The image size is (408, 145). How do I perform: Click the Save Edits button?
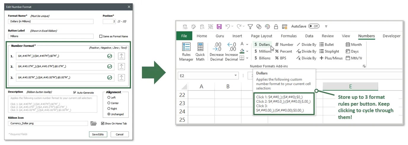point(98,134)
